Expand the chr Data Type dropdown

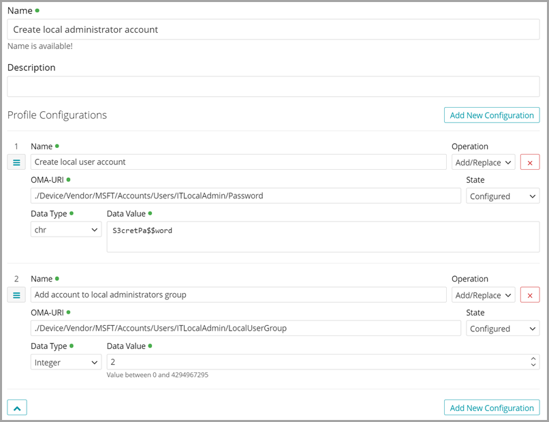(66, 230)
